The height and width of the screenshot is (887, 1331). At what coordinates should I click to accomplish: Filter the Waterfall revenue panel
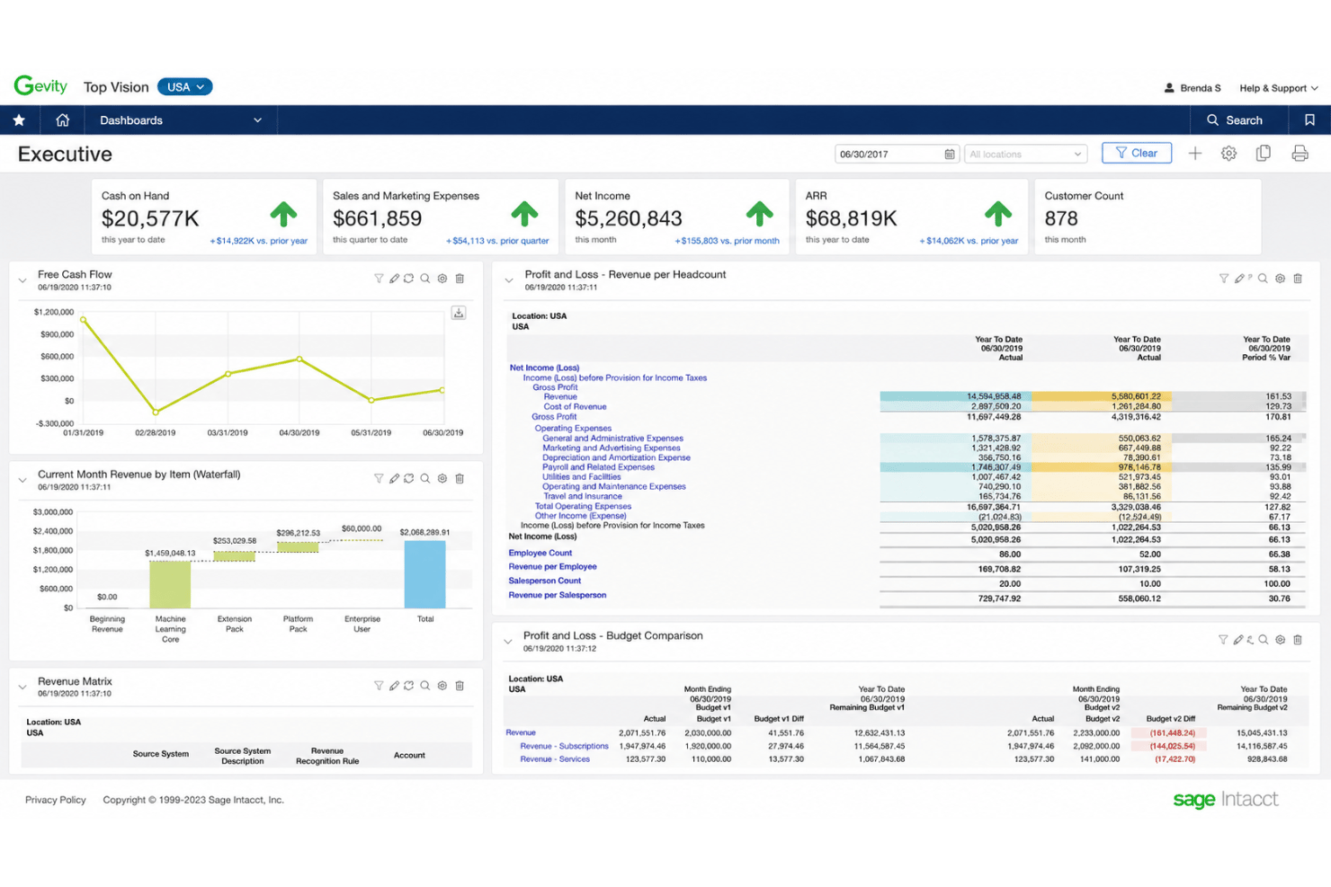point(379,478)
